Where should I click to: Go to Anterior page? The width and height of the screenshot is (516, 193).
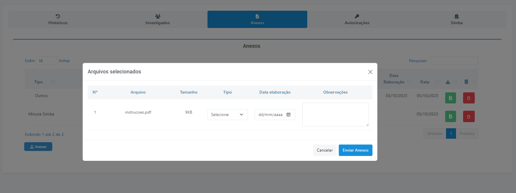pos(435,133)
